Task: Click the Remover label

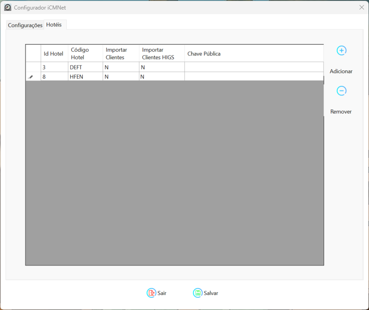Action: pyautogui.click(x=341, y=111)
